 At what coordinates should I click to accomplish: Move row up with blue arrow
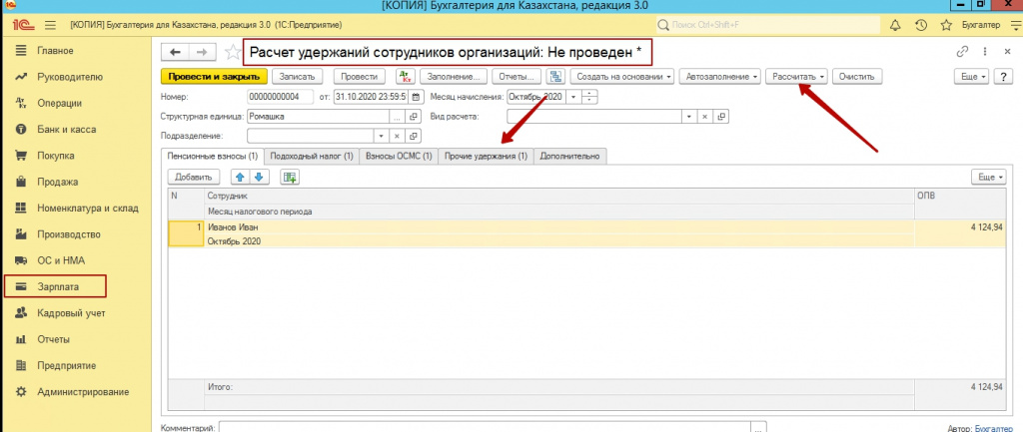(x=241, y=177)
